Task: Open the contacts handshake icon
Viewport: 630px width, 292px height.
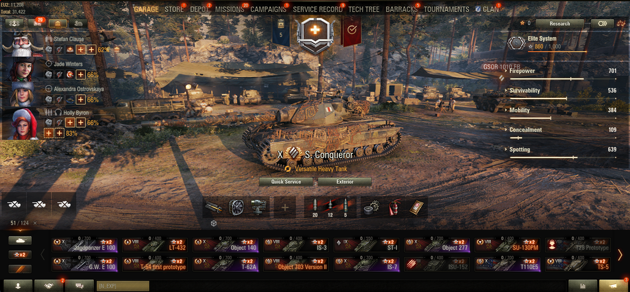Action: [x=48, y=286]
